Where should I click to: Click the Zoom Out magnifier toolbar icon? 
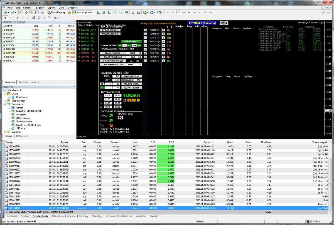tap(121, 13)
